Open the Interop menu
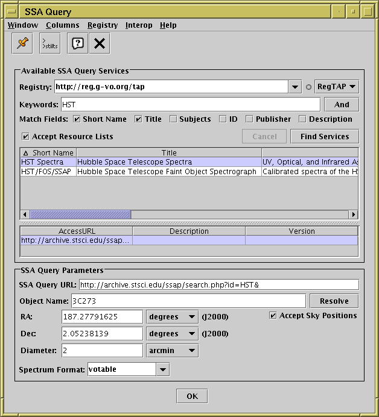This screenshot has height=417, width=379. (x=139, y=25)
